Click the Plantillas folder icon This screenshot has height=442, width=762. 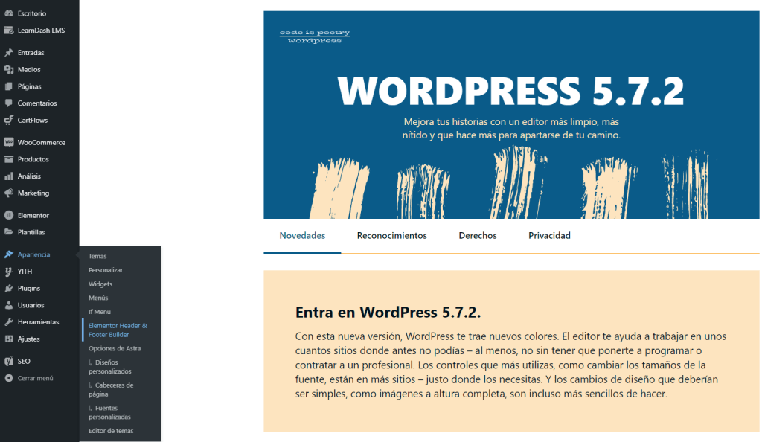pos(9,232)
